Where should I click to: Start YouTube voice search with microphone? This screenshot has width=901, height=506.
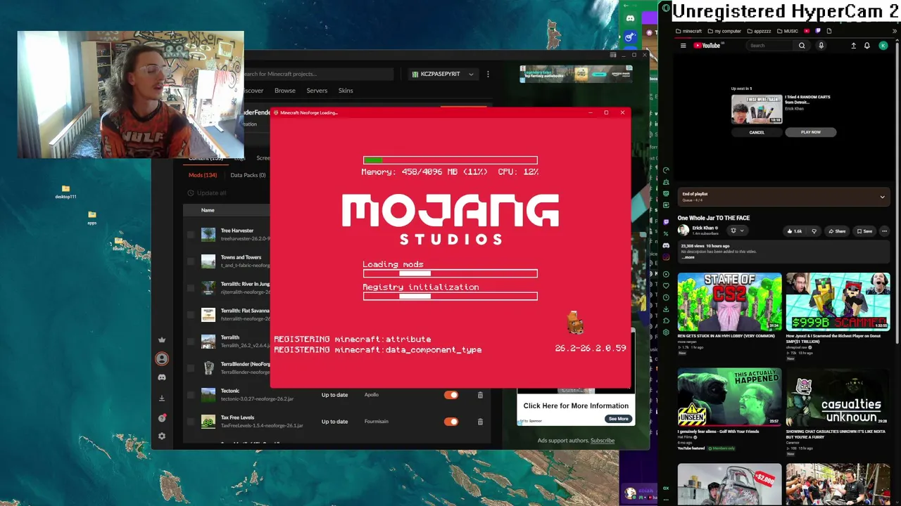(821, 46)
